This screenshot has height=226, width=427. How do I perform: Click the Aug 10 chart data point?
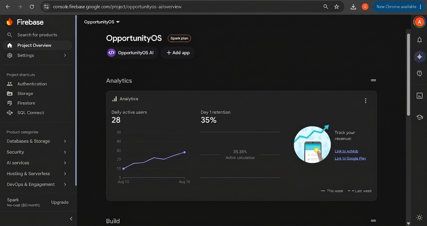pos(123,169)
